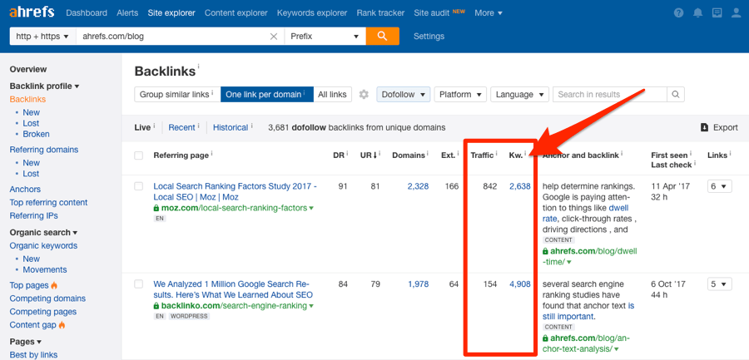Switch to Group similar links mode
749x360 pixels.
pyautogui.click(x=177, y=95)
